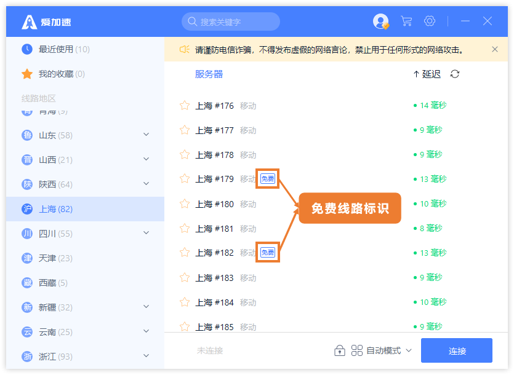Open settings gear icon
The height and width of the screenshot is (375, 514).
pyautogui.click(x=430, y=21)
